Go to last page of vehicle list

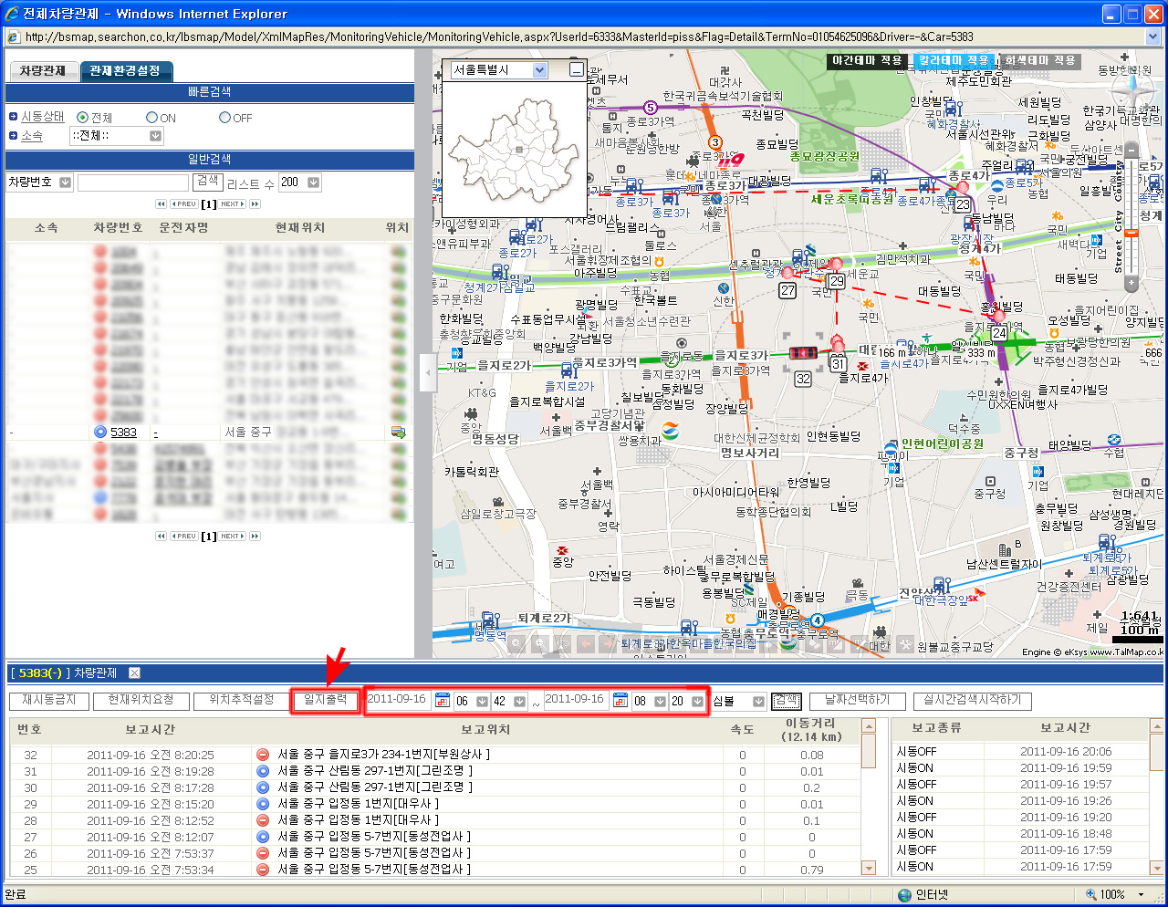(x=255, y=204)
